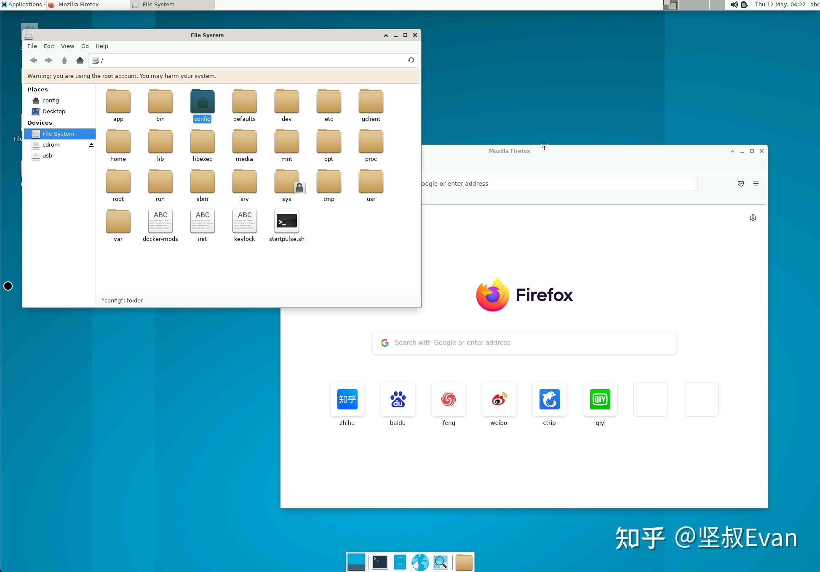820x572 pixels.
Task: Open the Edit menu
Action: (49, 46)
